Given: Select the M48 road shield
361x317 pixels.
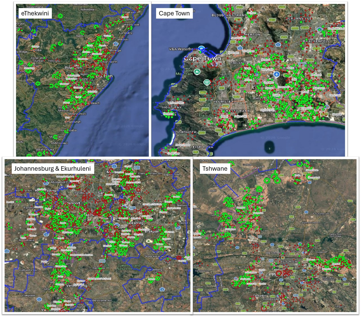Looking at the screenshot, I should pyautogui.click(x=282, y=7).
